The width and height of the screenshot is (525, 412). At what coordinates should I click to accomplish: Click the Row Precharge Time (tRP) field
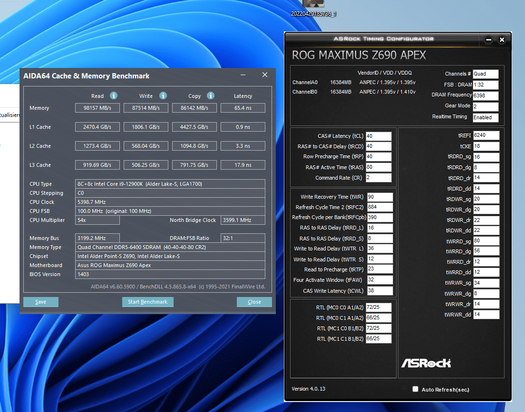pos(379,157)
